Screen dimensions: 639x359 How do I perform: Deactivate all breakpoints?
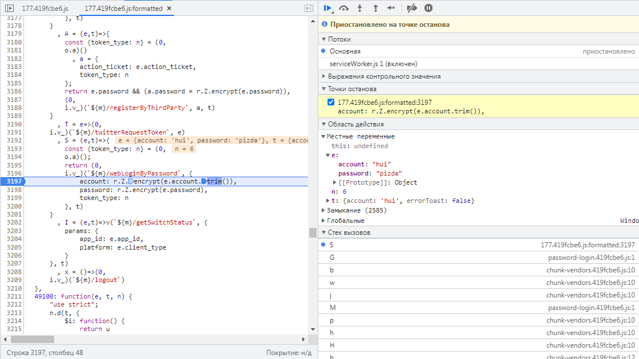(411, 8)
